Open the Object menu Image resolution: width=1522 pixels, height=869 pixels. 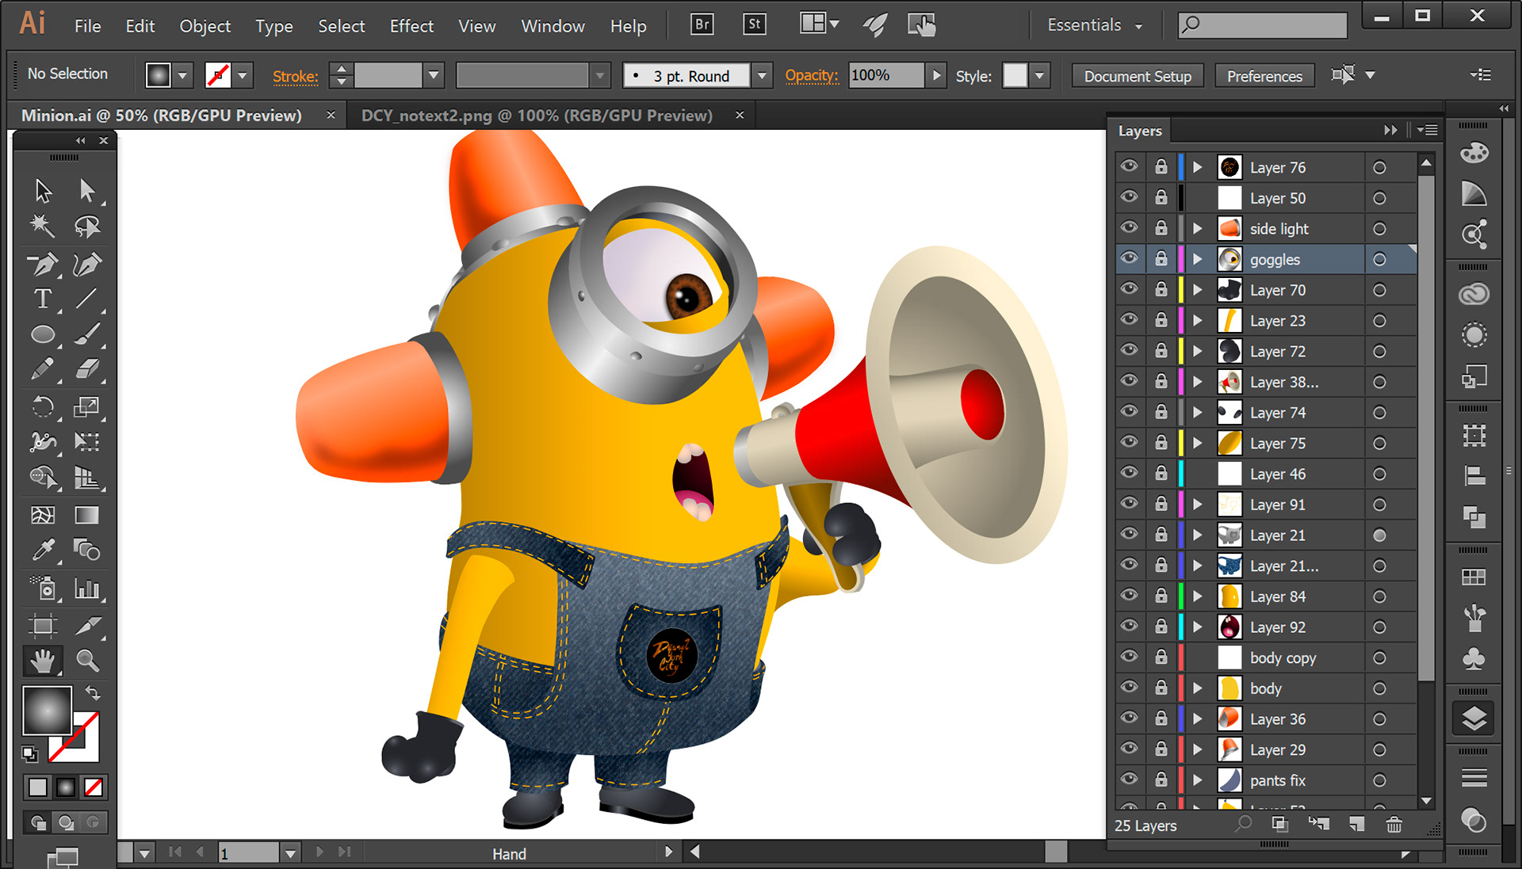(205, 26)
